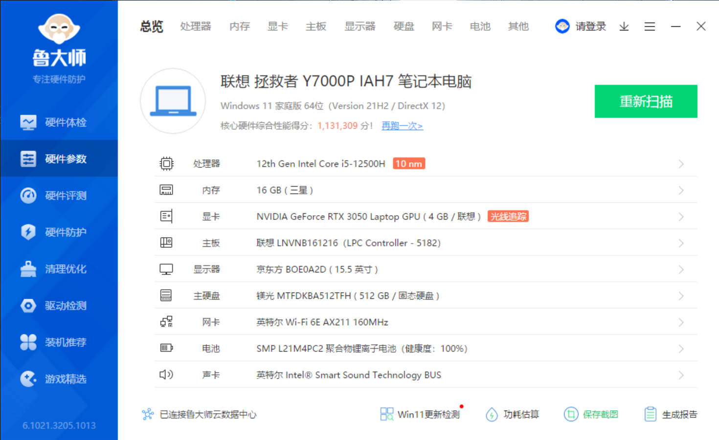Select 硬件参数 in the sidebar
This screenshot has height=440, width=719.
pyautogui.click(x=59, y=159)
